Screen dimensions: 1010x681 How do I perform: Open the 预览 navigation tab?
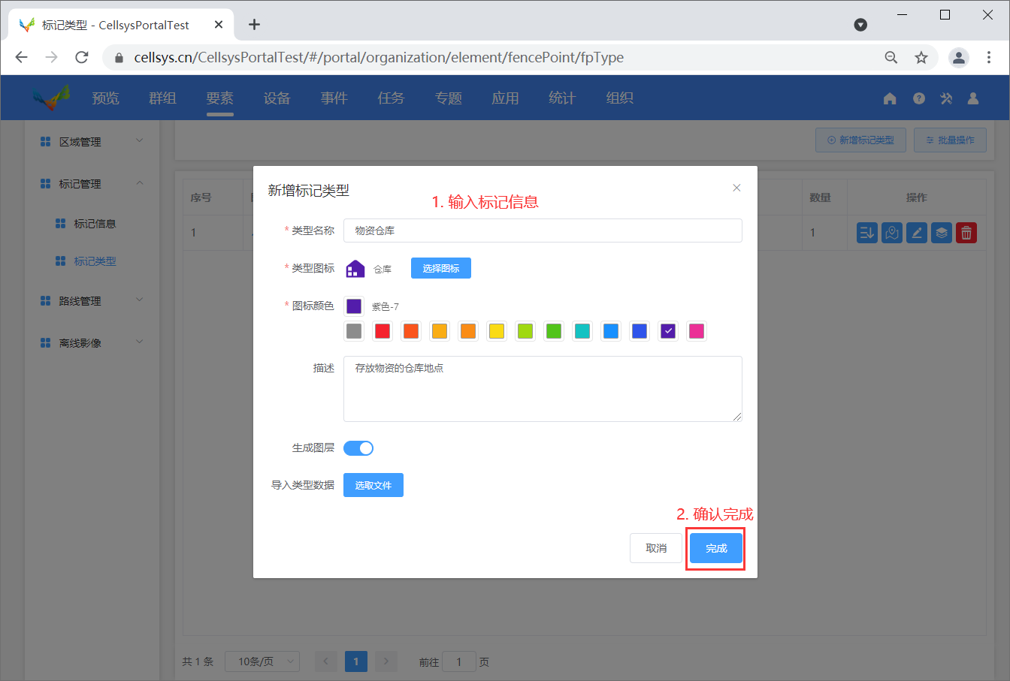click(x=106, y=98)
